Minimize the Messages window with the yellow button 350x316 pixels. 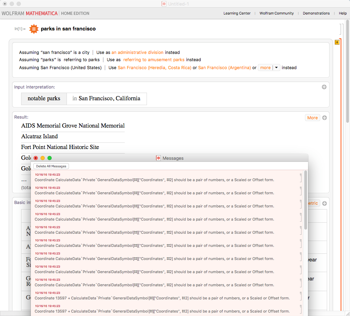coord(43,158)
